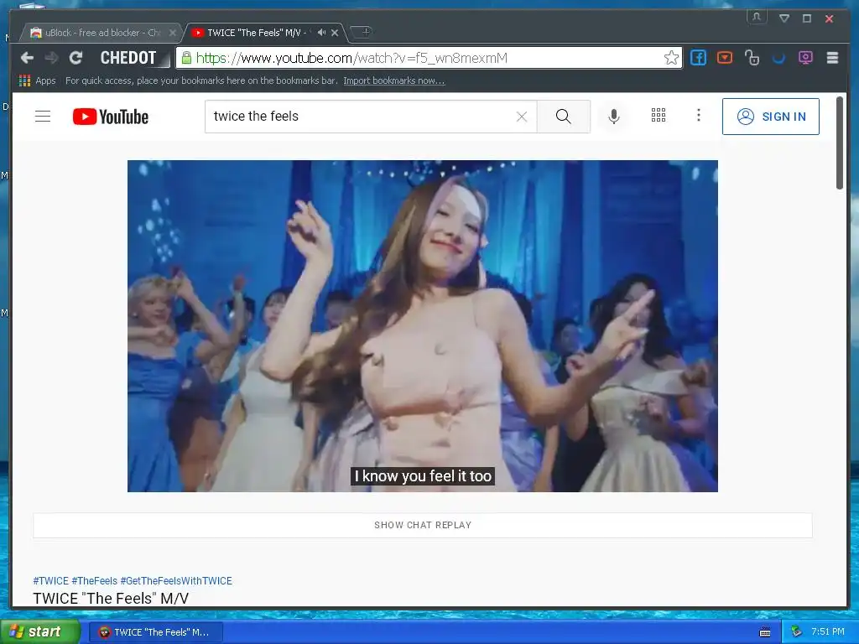Mute the tab via speaker icon
This screenshot has height=644, width=859.
click(321, 33)
